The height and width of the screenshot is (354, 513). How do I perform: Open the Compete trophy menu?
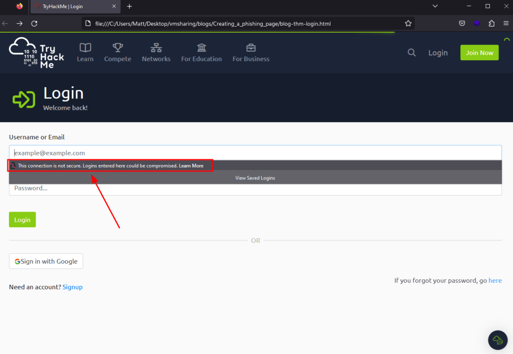[117, 53]
